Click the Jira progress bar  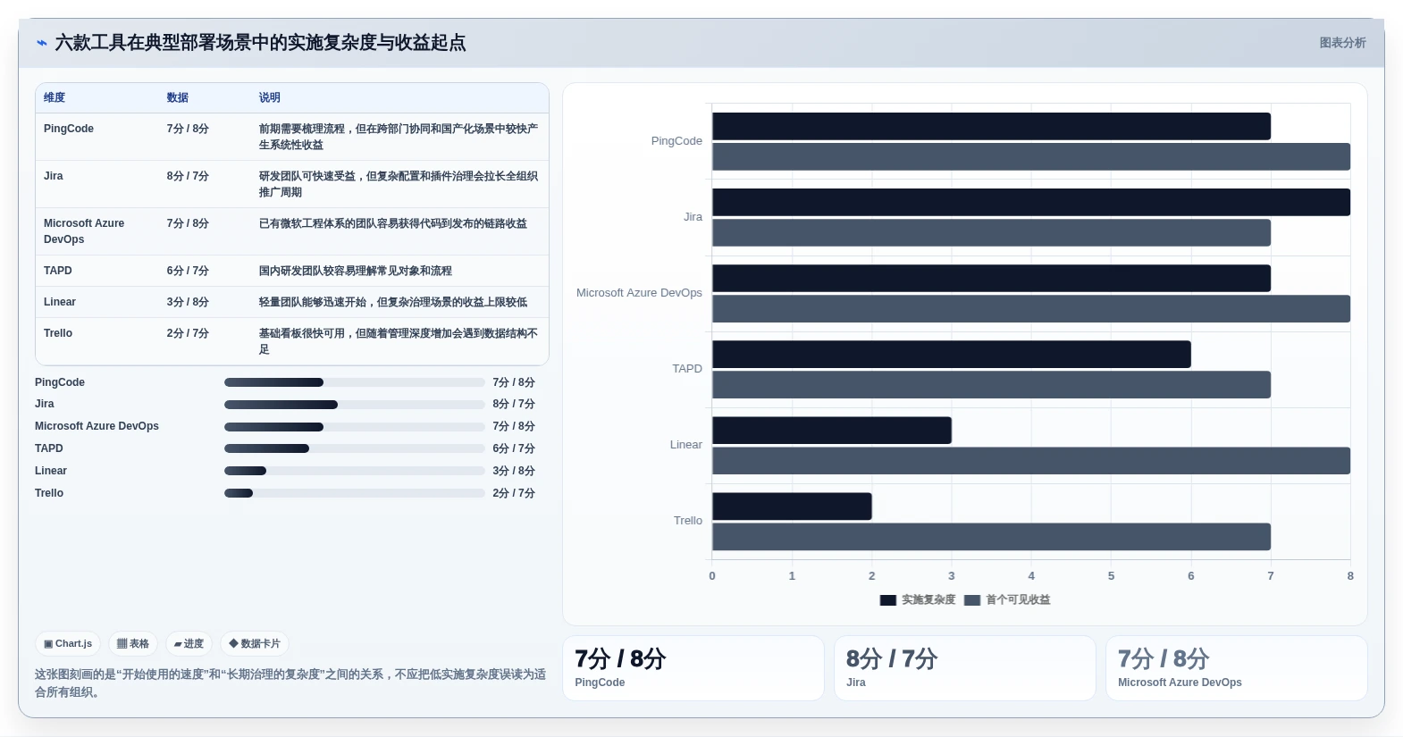354,405
